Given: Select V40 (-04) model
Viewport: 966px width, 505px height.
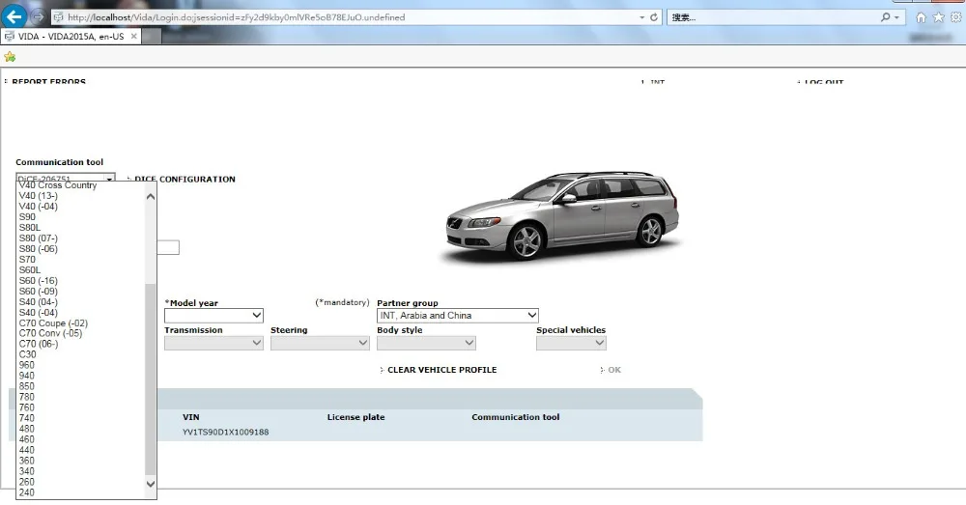Looking at the screenshot, I should [39, 207].
